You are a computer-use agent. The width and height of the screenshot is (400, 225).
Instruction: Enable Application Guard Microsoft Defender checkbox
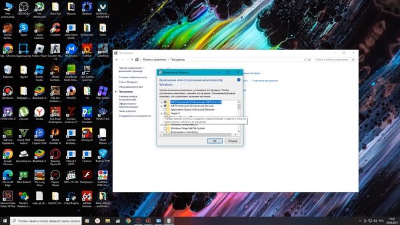pos(165,109)
